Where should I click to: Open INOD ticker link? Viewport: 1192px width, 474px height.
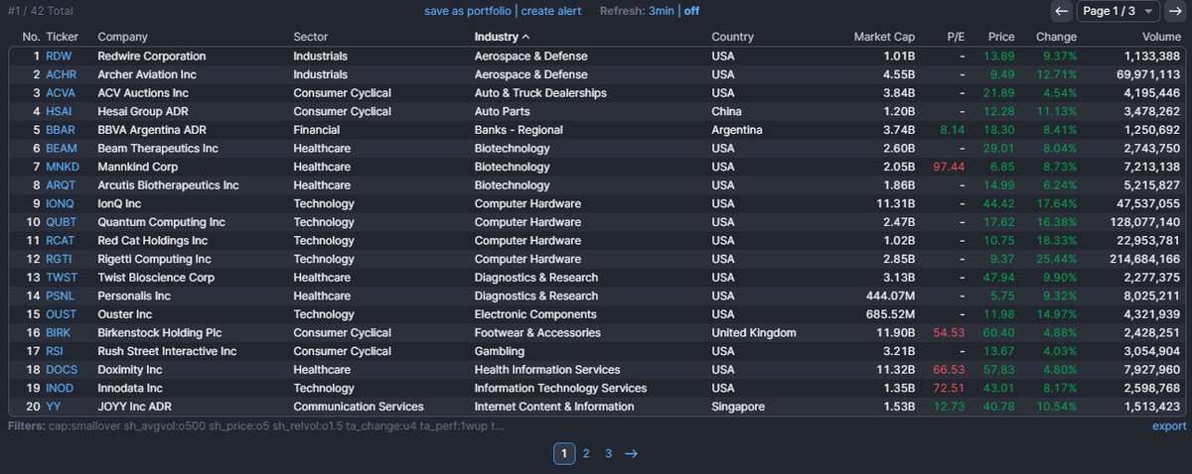tap(61, 388)
